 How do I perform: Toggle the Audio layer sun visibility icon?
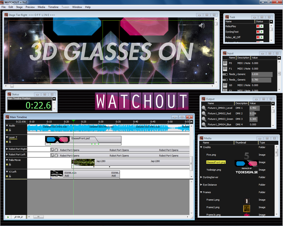(7, 130)
